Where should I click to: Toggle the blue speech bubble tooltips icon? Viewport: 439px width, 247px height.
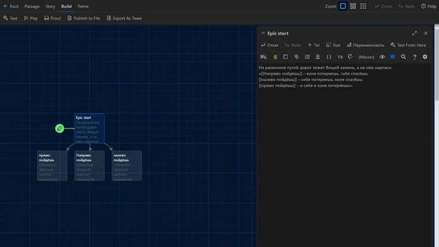tap(393, 57)
